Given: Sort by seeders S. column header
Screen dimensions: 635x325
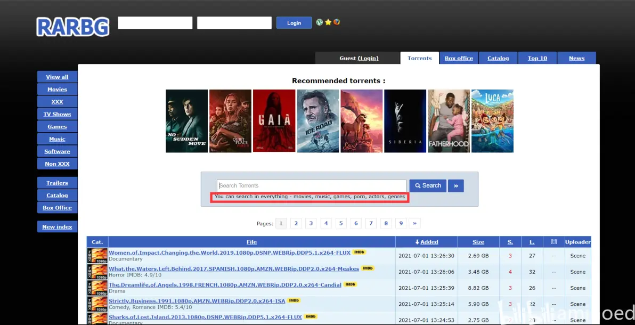Looking at the screenshot, I should pos(510,242).
